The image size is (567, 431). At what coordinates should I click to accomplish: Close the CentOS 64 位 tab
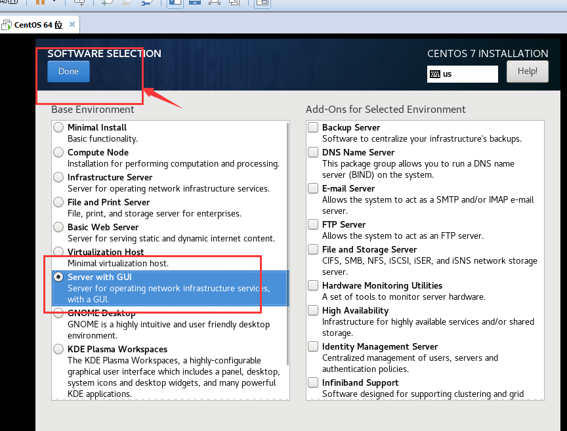coord(72,24)
